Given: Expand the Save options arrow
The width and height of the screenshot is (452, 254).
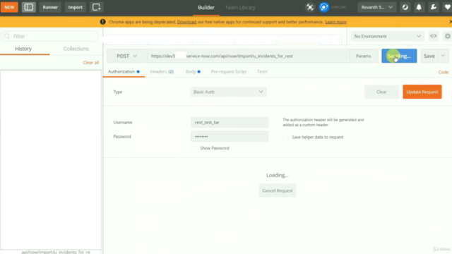Looking at the screenshot, I should pos(443,56).
